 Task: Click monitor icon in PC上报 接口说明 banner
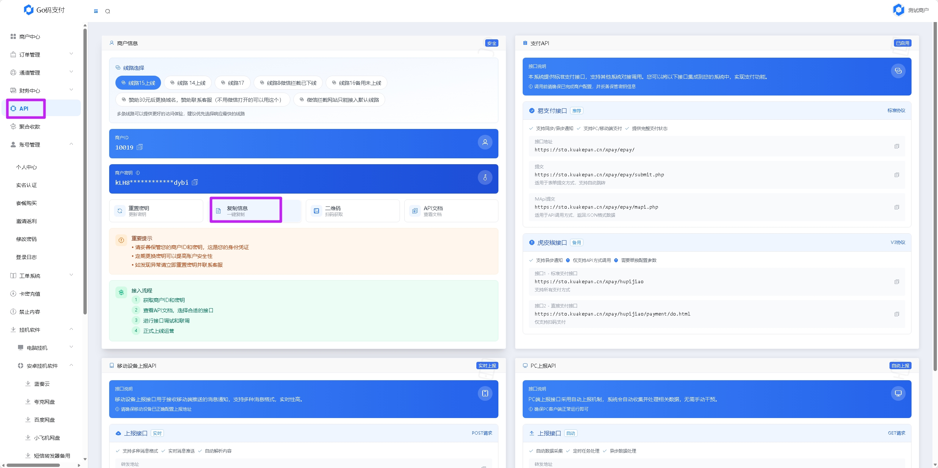click(898, 393)
